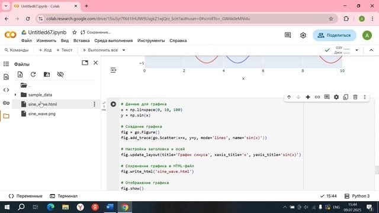
Task: Collapse the header with the chevron
Action: (x=371, y=50)
